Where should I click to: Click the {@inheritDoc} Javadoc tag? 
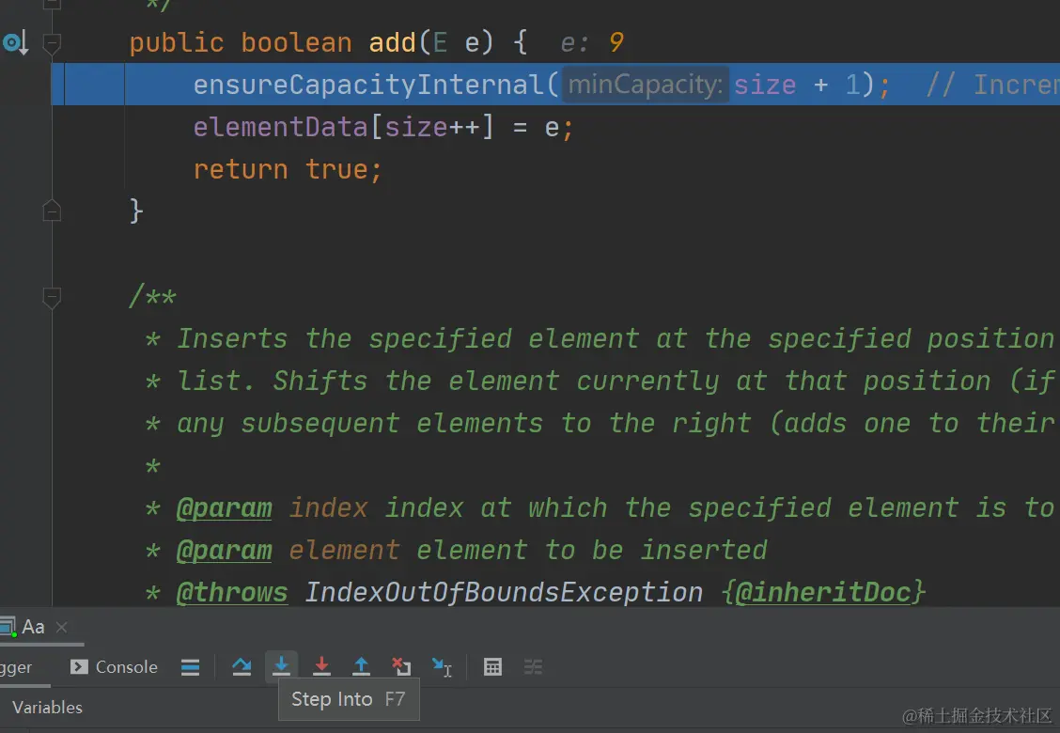pos(822,593)
